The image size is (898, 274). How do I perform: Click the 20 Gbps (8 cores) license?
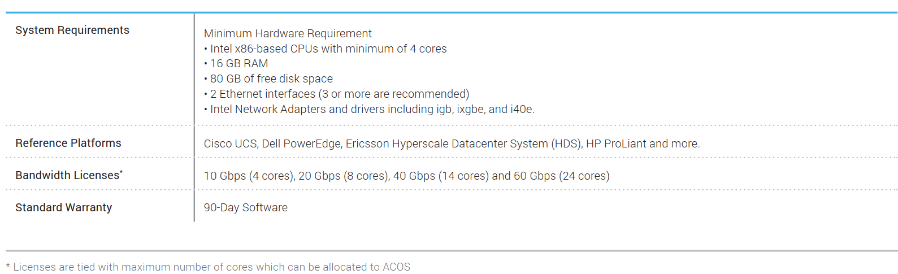[343, 176]
